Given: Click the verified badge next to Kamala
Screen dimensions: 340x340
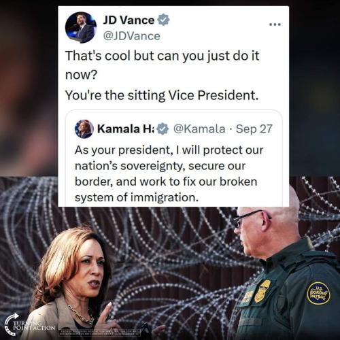Looking at the screenshot, I should (163, 129).
